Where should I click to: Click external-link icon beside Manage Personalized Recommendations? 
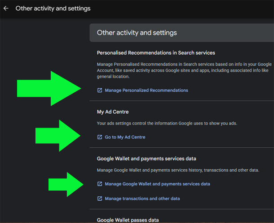100,90
